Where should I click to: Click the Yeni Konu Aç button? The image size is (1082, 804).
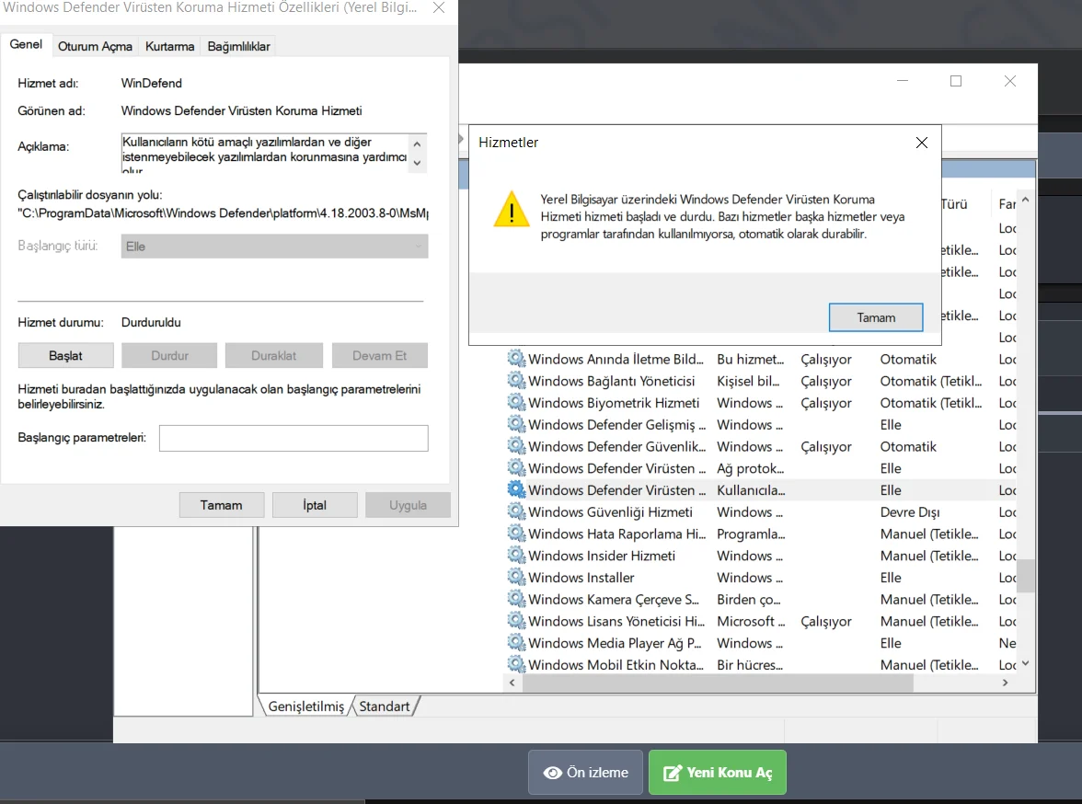coord(717,772)
